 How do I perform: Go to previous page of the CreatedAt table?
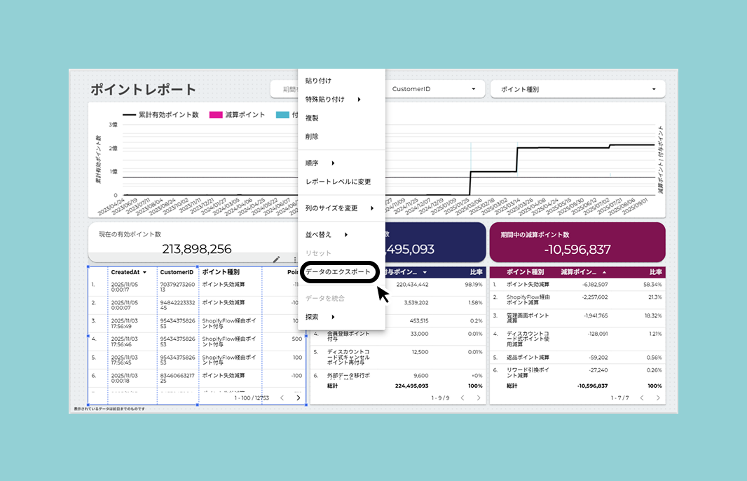click(x=282, y=398)
